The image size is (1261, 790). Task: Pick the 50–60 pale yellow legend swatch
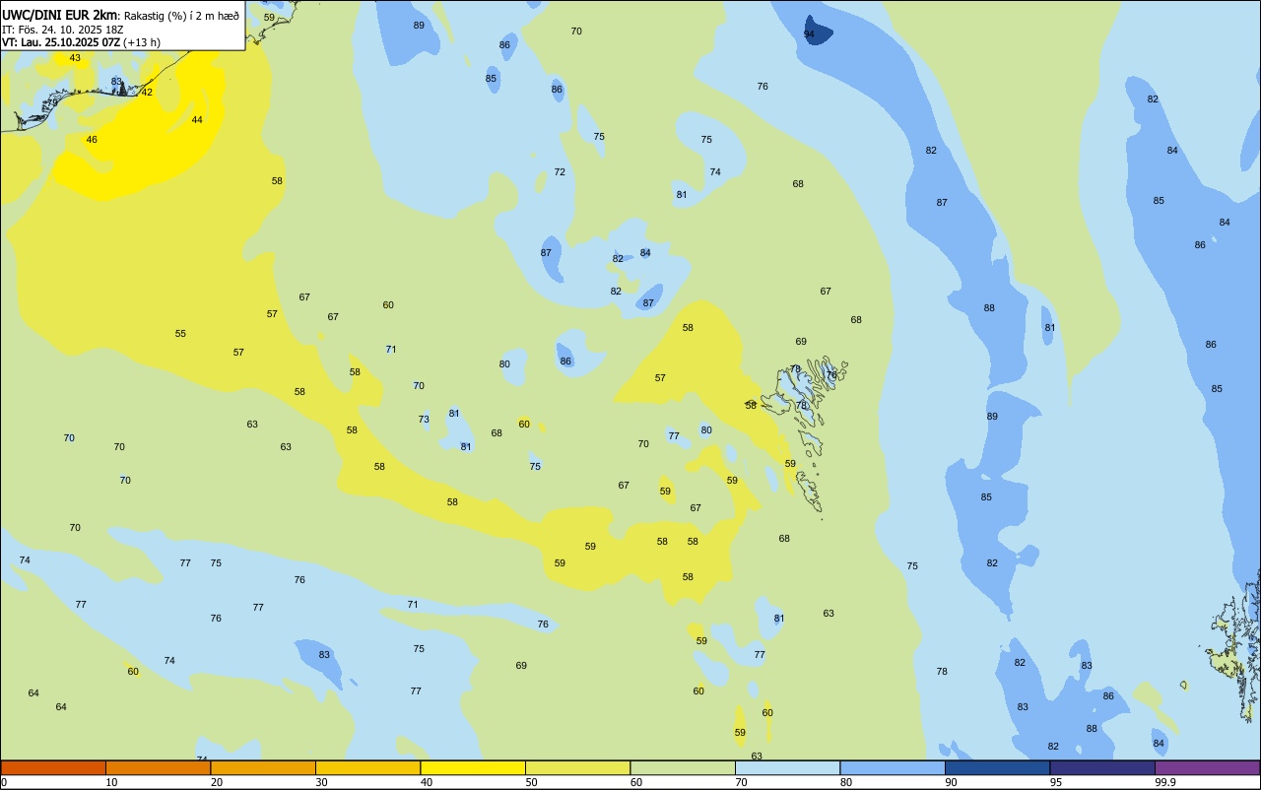point(577,767)
